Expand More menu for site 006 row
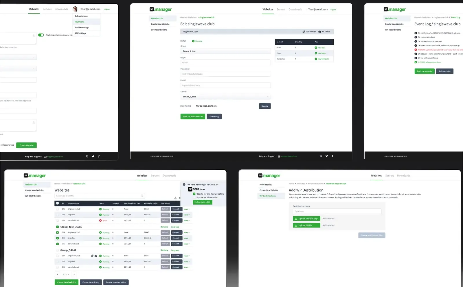Viewport: 463px width, 287px height. pyautogui.click(x=187, y=244)
